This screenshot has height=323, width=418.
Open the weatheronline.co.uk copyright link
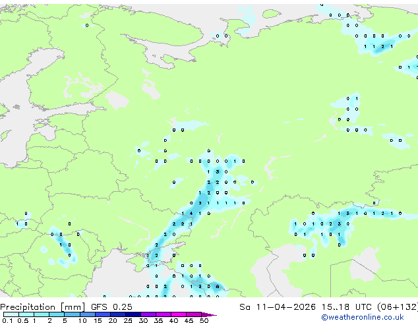[362, 317]
